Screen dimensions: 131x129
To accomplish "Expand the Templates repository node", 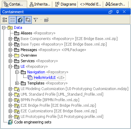I will click(x=17, y=83).
